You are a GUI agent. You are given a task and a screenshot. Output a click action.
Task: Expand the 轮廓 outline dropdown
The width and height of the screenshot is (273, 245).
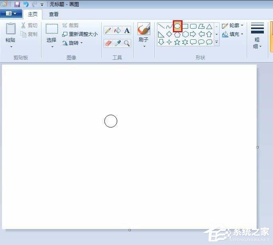233,26
